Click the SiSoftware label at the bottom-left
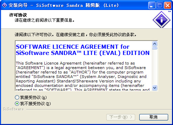This screenshot has width=173, height=125. pyautogui.click(x=13, y=109)
